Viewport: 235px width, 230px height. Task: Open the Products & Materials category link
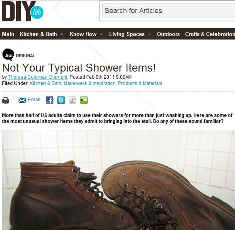(x=140, y=83)
